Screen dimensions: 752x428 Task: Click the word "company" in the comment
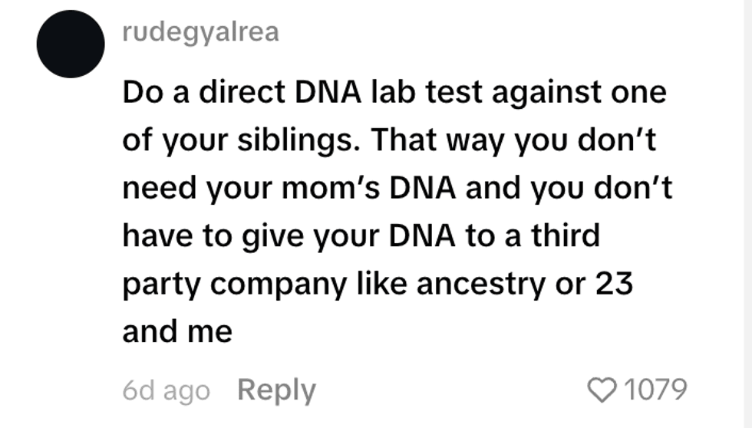[x=279, y=285]
